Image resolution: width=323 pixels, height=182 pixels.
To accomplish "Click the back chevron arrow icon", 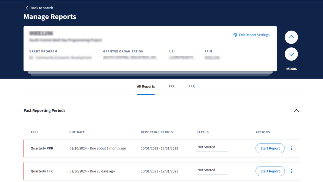I will coord(27,8).
